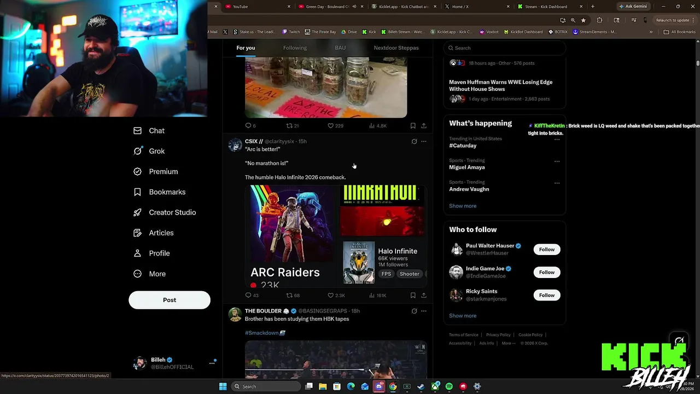Open CSIX profile avatar
This screenshot has width=700, height=394.
(235, 145)
